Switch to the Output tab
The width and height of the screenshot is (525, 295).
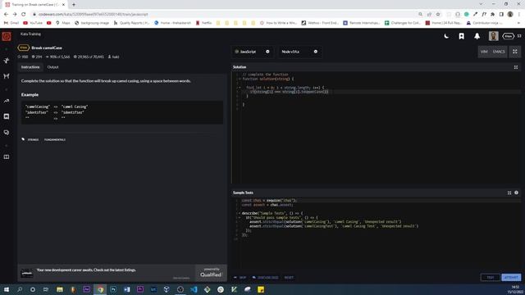pos(52,67)
